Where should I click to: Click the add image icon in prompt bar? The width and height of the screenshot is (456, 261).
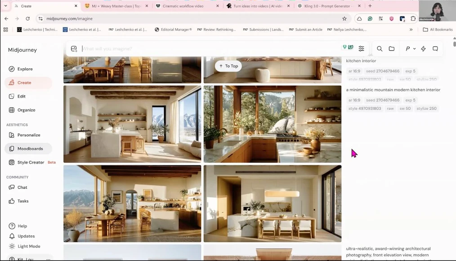click(74, 49)
